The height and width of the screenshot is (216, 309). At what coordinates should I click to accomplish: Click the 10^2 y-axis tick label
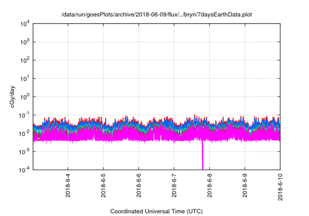click(25, 60)
